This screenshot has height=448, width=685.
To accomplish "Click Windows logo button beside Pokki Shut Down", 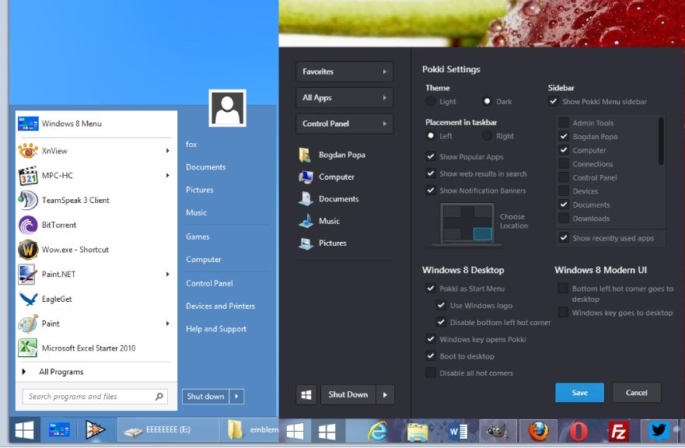I will [x=306, y=394].
